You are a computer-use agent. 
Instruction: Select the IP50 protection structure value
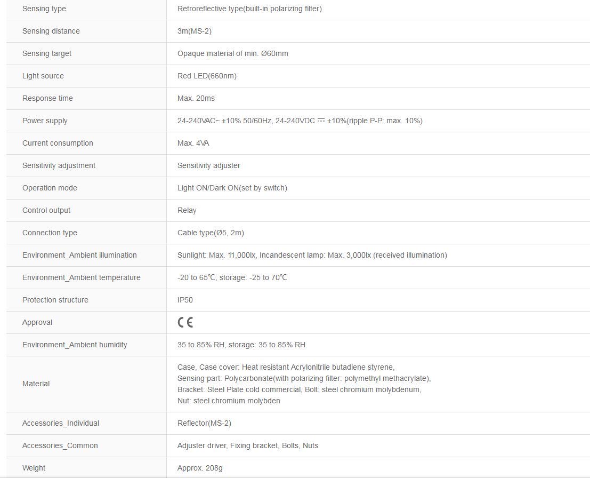(185, 300)
